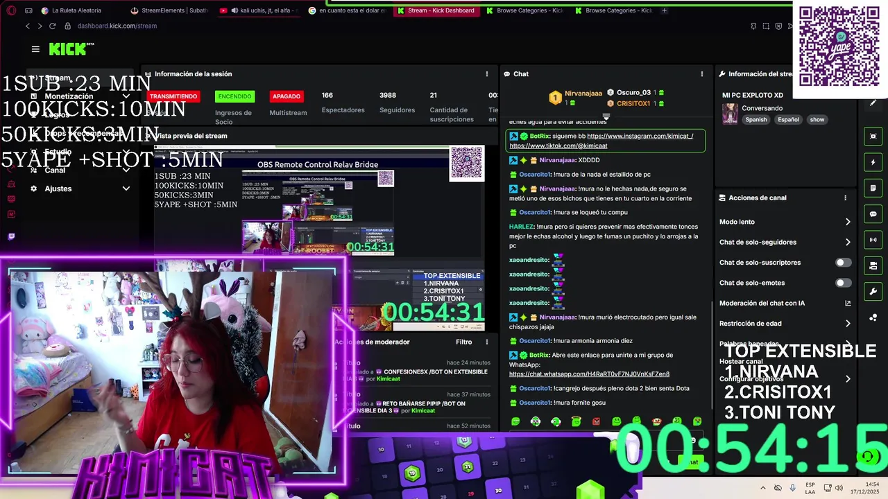
Task: Click the pencil edit stream info icon
Action: pyautogui.click(x=873, y=103)
